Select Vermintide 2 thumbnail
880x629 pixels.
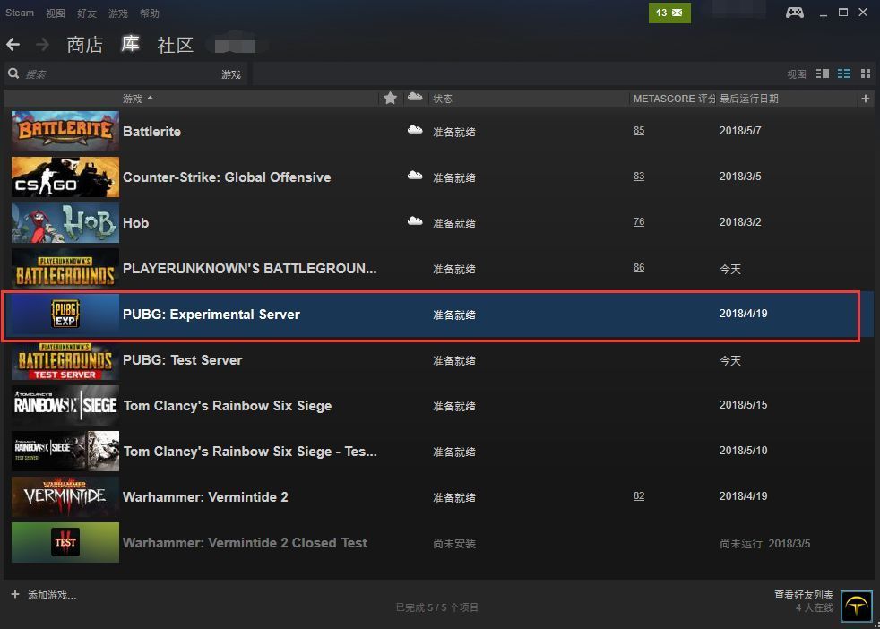click(x=65, y=497)
